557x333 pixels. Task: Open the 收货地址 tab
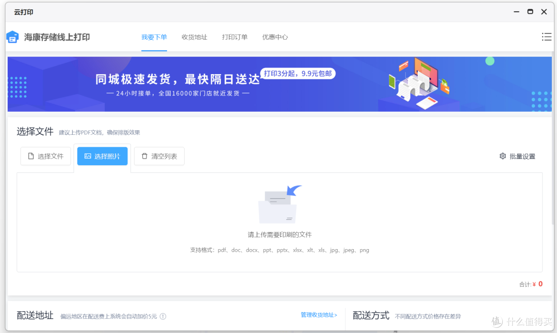tap(194, 37)
